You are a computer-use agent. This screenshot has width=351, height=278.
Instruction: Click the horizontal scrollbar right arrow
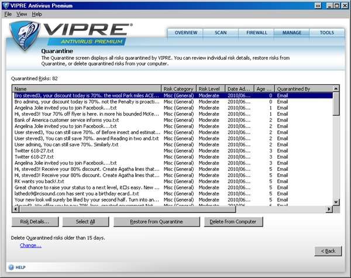tap(329, 209)
